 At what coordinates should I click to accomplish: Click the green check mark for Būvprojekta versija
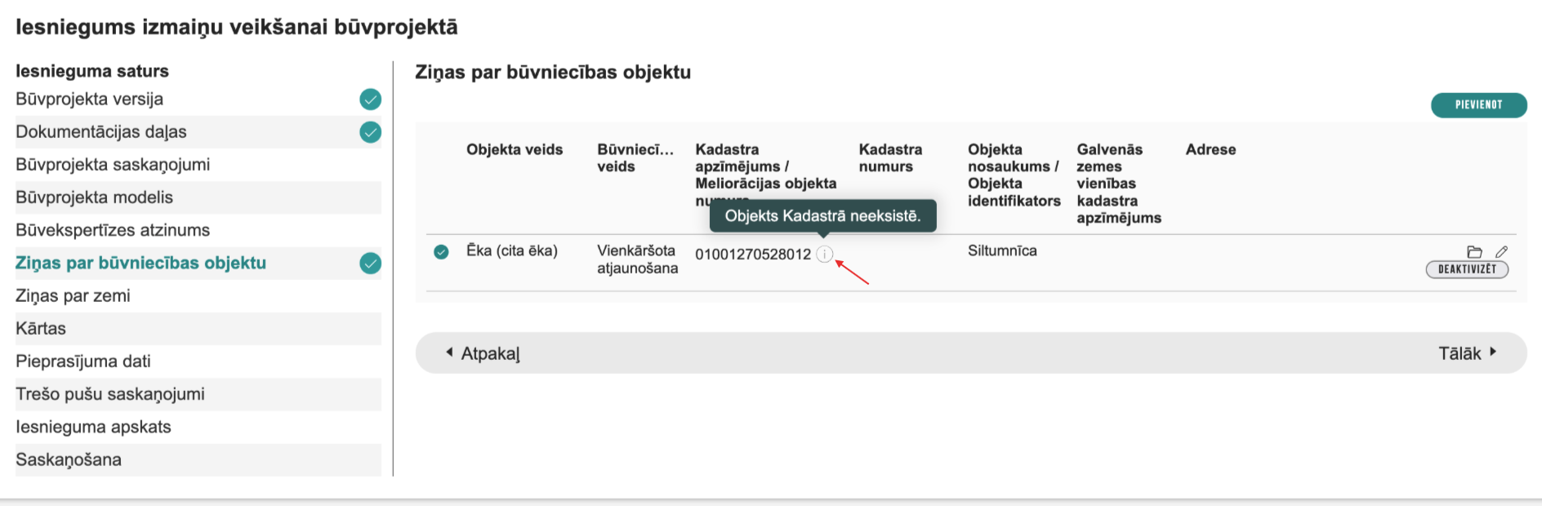tap(370, 100)
